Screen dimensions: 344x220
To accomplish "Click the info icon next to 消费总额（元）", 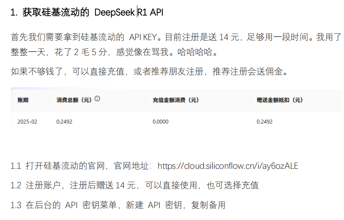I will click(x=97, y=99).
